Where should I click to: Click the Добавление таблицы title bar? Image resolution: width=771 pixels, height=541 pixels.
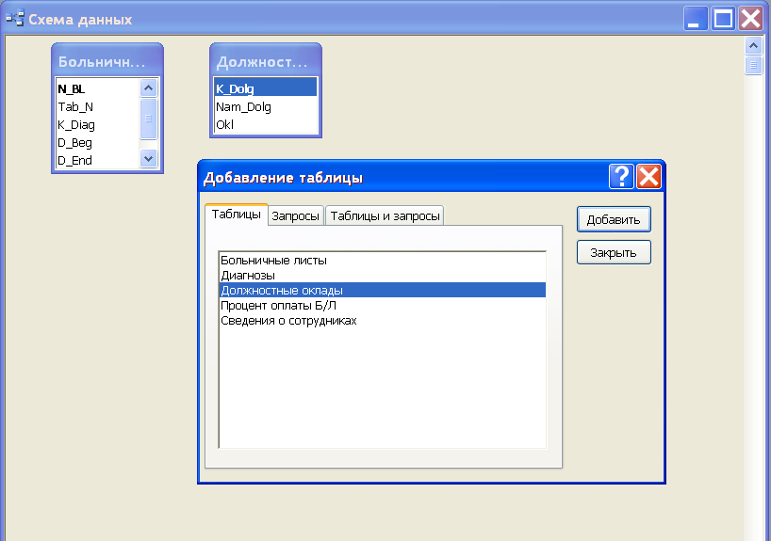click(x=404, y=177)
